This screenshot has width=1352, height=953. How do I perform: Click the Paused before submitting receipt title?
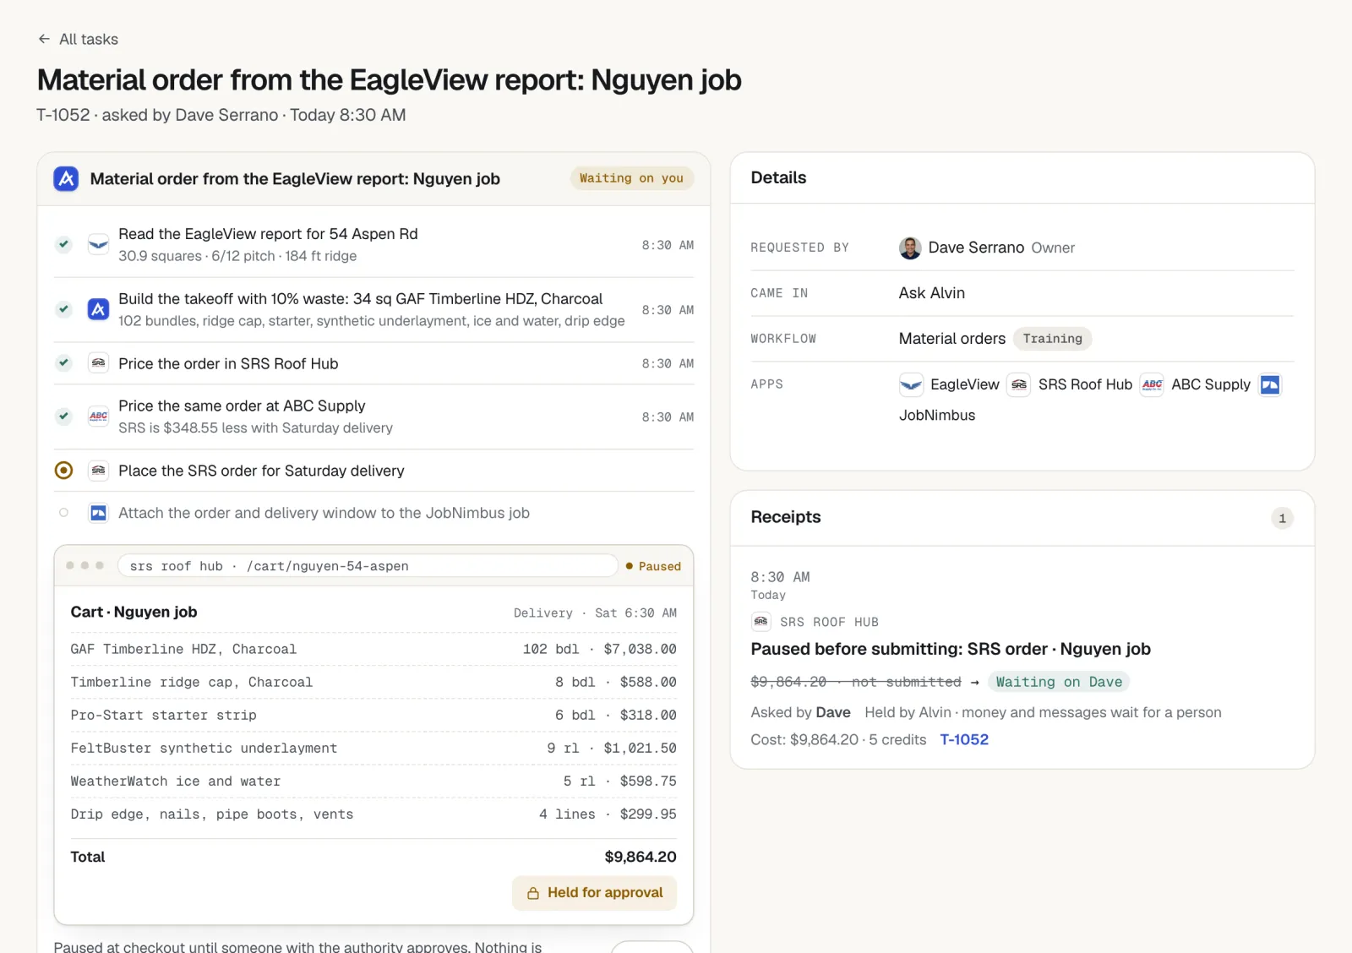tap(951, 649)
